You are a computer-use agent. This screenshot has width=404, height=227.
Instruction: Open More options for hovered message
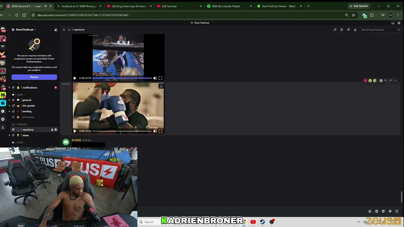coord(395,81)
